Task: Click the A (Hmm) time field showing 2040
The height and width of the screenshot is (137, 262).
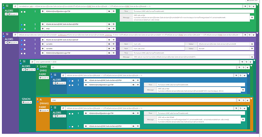Action: 144,100
